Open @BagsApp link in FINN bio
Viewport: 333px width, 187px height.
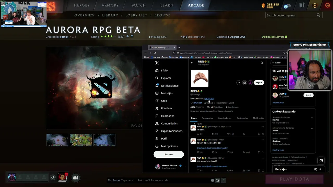(x=209, y=99)
